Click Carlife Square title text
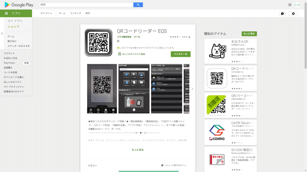Viewport: 307px width, 172px height. click(243, 123)
